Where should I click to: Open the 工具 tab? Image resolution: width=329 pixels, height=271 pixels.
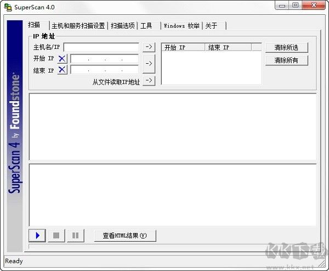(146, 26)
